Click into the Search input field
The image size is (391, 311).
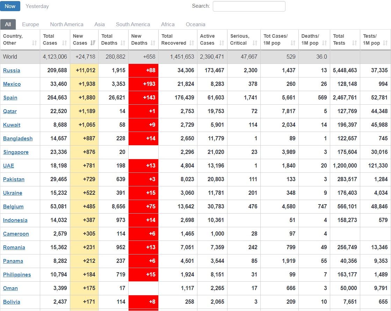coord(249,6)
